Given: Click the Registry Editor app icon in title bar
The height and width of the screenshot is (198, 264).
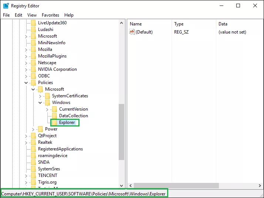Looking at the screenshot, I should click(x=6, y=6).
